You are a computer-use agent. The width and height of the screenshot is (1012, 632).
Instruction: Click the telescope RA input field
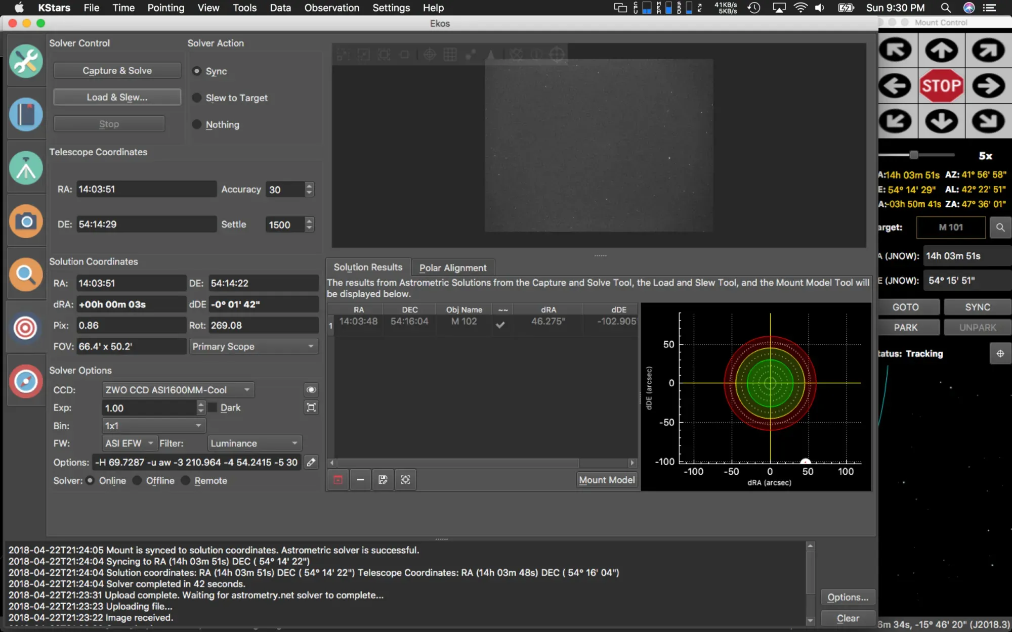click(146, 189)
